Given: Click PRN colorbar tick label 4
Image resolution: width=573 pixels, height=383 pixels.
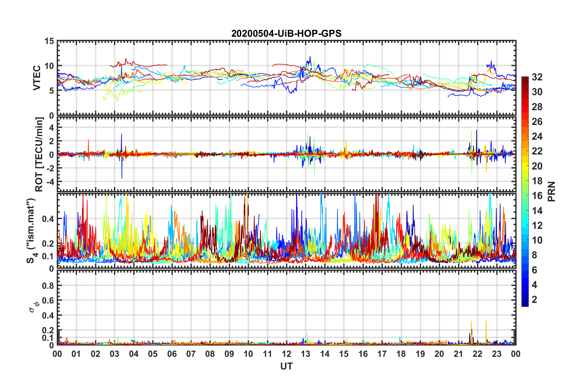Looking at the screenshot, I should tap(534, 285).
